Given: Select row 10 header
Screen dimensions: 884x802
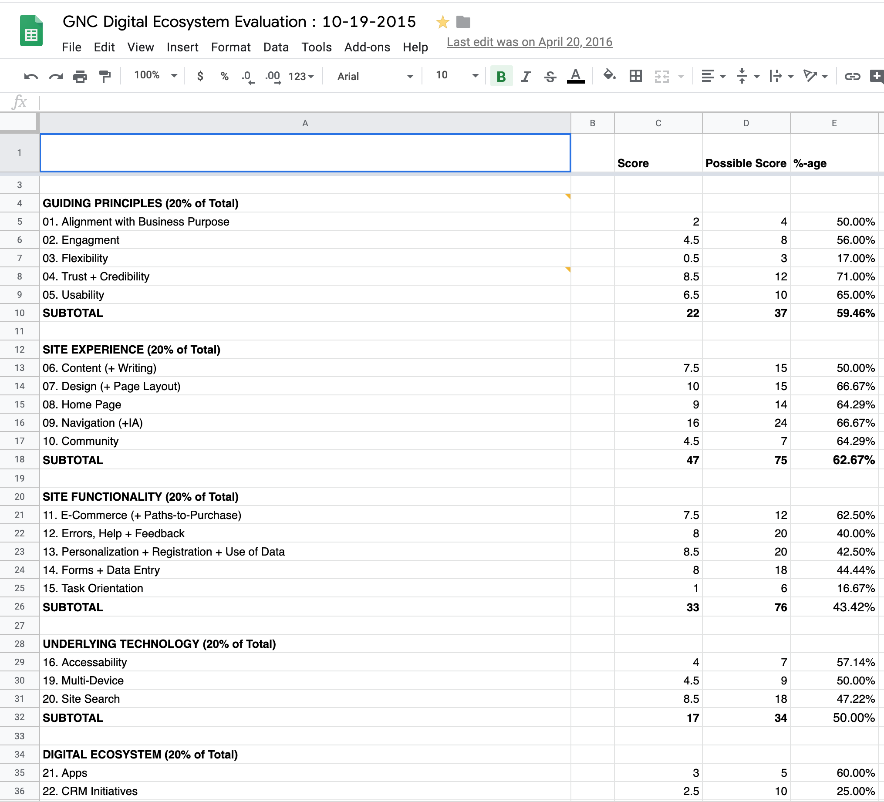Looking at the screenshot, I should (x=20, y=313).
